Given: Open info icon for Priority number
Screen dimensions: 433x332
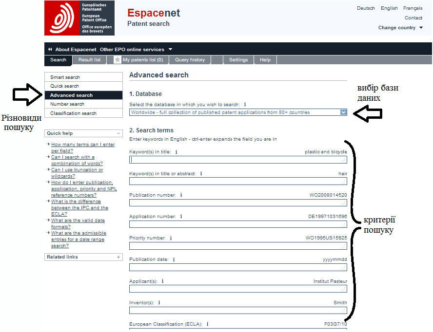Looking at the screenshot, I should 171,238.
